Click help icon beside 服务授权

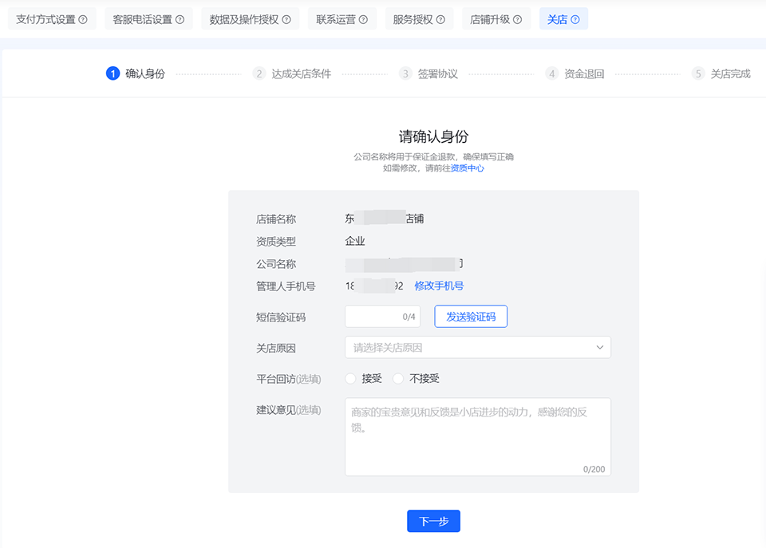tap(440, 19)
